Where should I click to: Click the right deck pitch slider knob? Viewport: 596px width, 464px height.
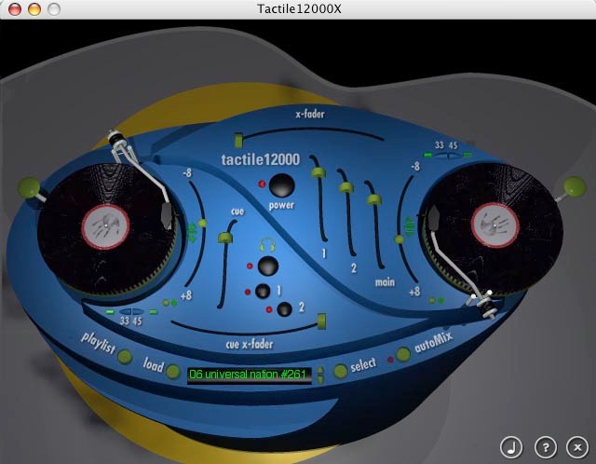[400, 239]
